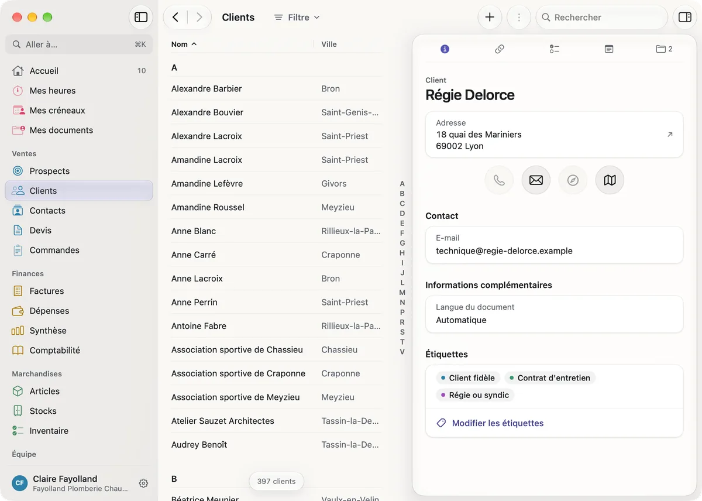The image size is (702, 501).
Task: Open Synthèse in the sidebar
Action: point(79,331)
